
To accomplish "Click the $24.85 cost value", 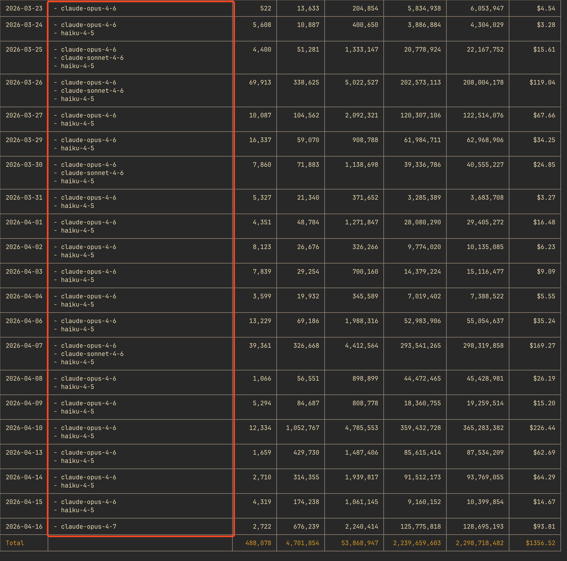I will click(x=544, y=165).
